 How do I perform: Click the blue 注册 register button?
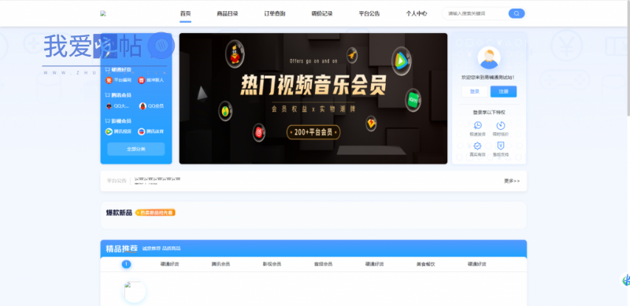coord(503,91)
